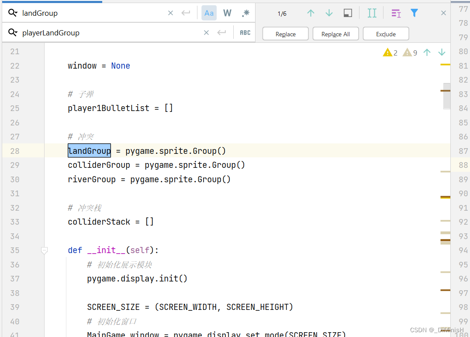Open replace history via the magnifier icon

point(13,33)
